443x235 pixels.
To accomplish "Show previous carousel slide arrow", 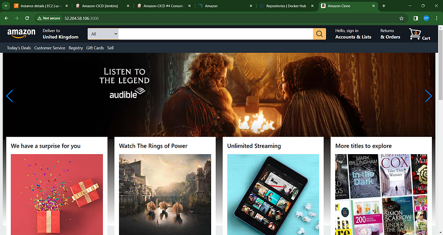I will coord(10,96).
